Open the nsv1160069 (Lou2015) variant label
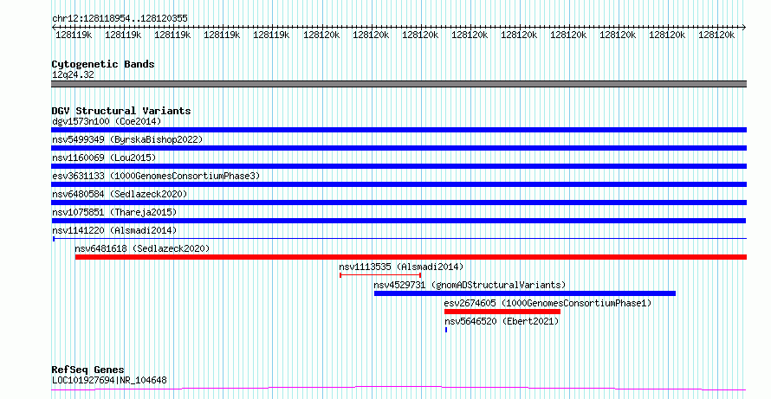 tap(104, 158)
